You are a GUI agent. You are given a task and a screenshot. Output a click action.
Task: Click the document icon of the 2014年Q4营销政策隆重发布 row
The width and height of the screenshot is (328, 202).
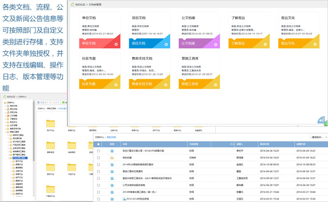pyautogui.click(x=112, y=164)
